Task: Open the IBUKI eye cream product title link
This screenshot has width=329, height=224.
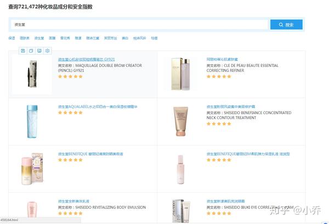Action: tap(225, 201)
